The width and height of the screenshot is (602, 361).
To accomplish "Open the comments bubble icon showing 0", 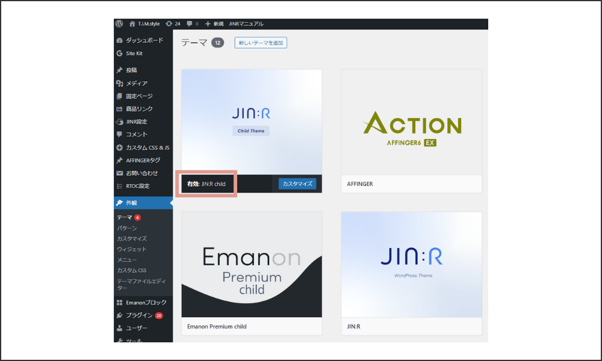I will pyautogui.click(x=190, y=24).
